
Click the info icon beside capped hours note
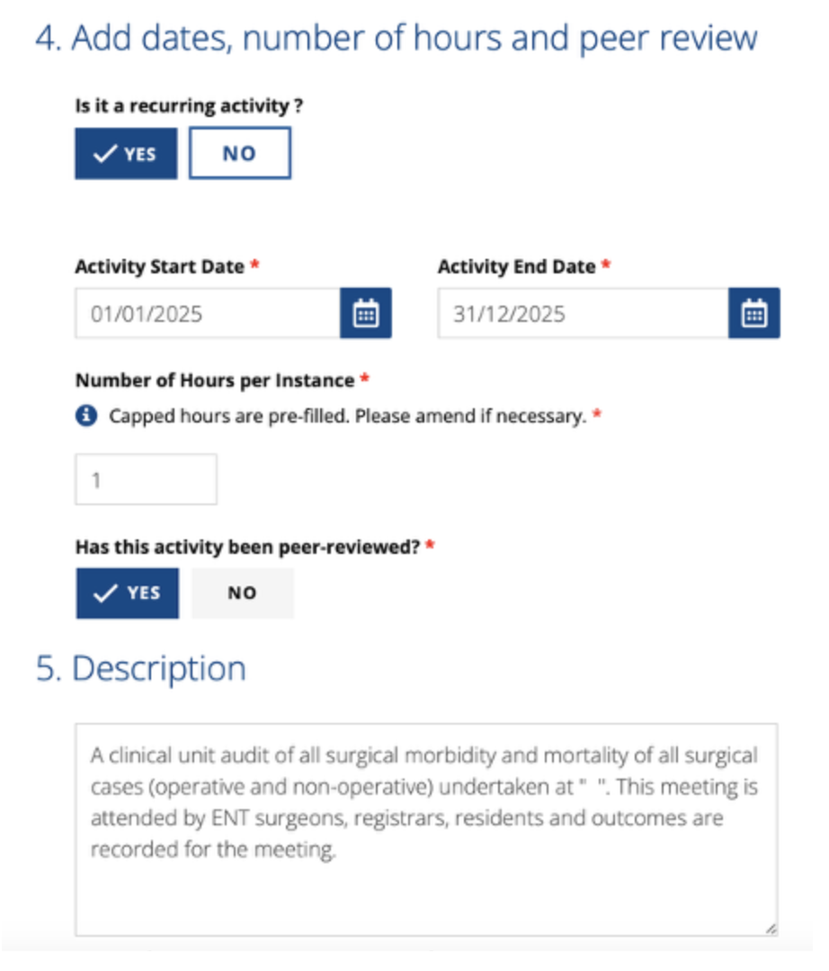tap(86, 416)
